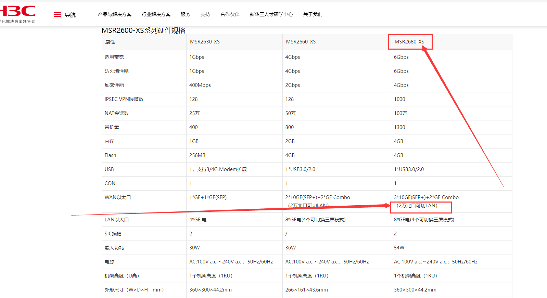The height and width of the screenshot is (298, 547).
Task: Click the 4*GE 电 LAN cell
Action: coord(198,220)
